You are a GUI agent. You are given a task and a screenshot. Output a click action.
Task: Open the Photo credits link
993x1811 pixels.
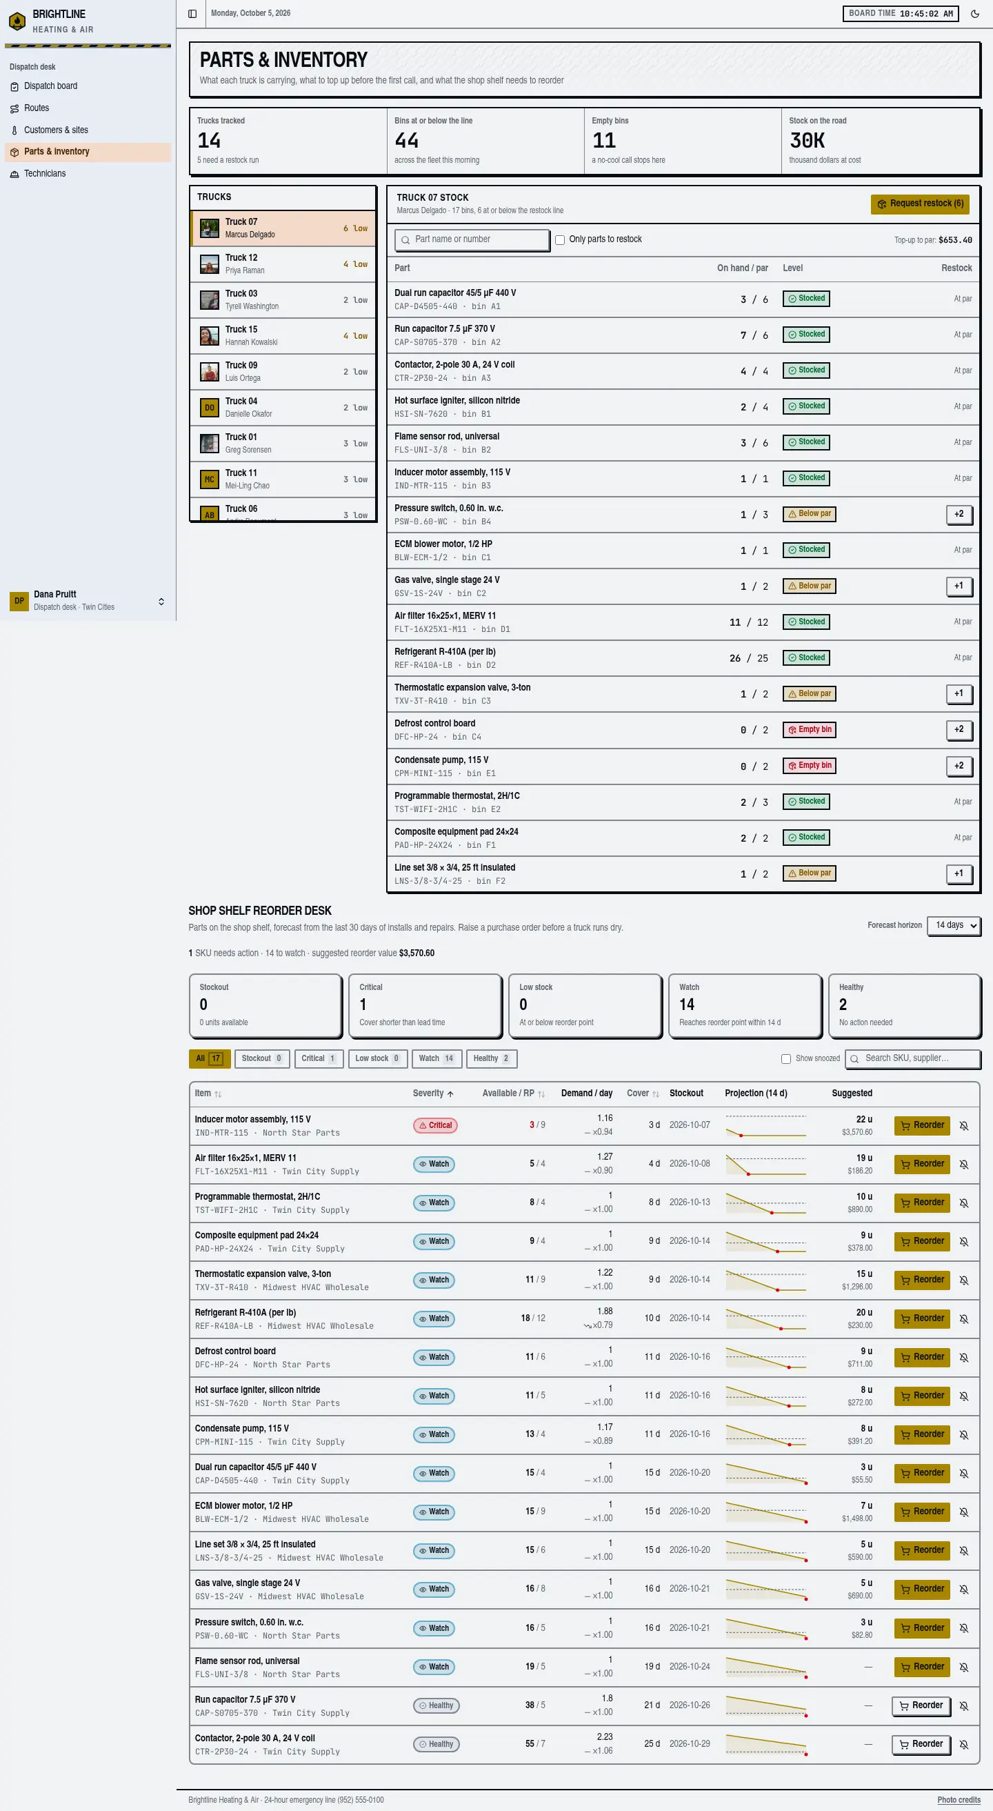tap(958, 1800)
